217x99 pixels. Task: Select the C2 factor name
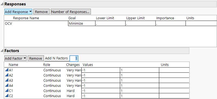[x=11, y=96]
